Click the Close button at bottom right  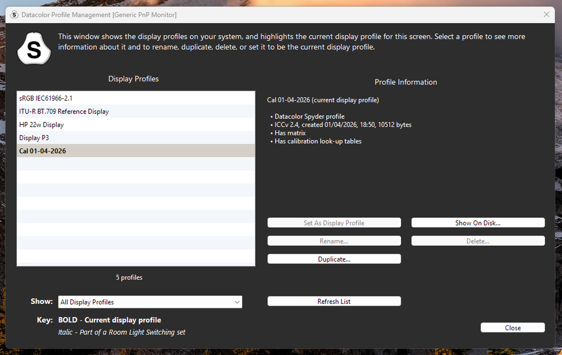[512, 328]
